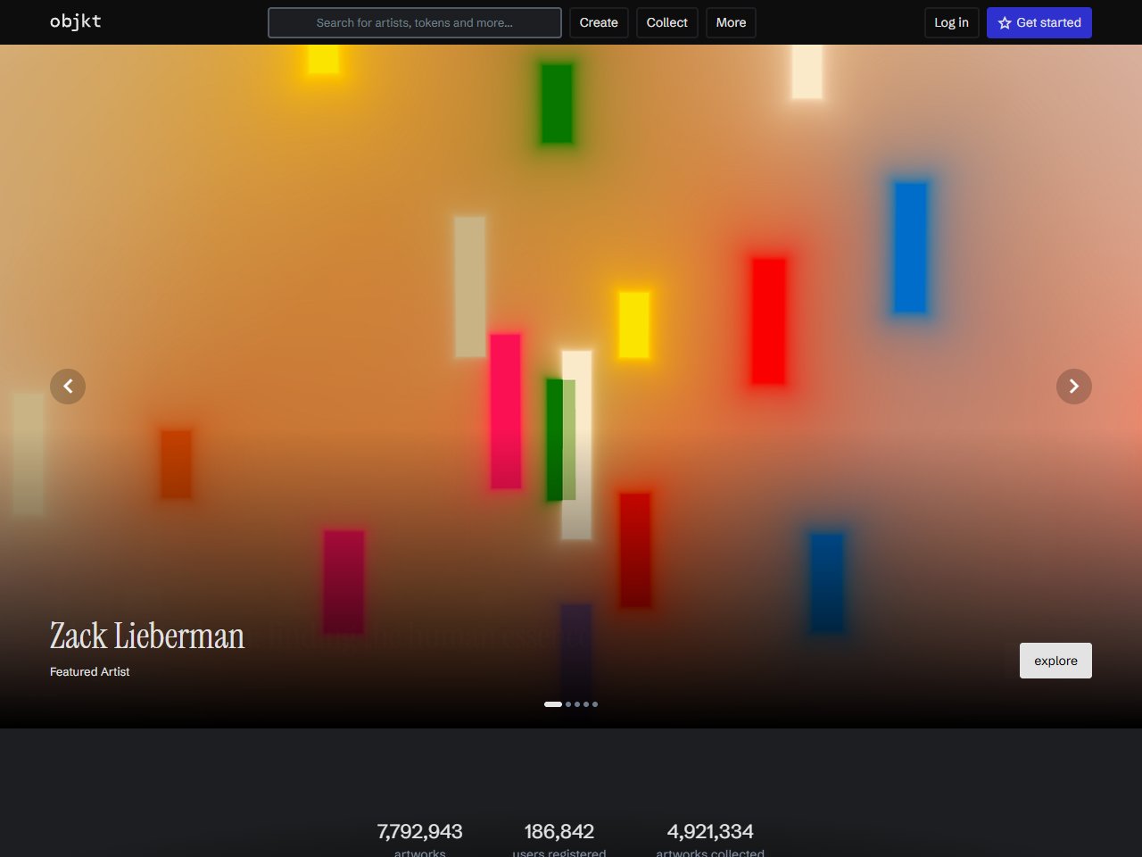Click inside the search input field
The image size is (1142, 857).
click(x=415, y=22)
